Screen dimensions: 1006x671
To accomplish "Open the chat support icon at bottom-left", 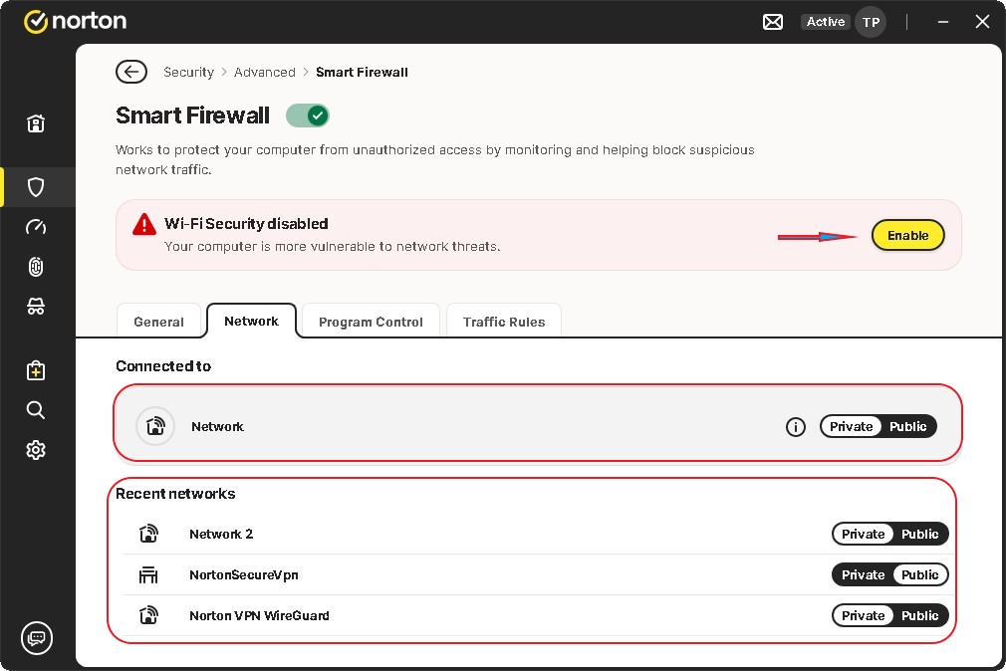I will 37,637.
